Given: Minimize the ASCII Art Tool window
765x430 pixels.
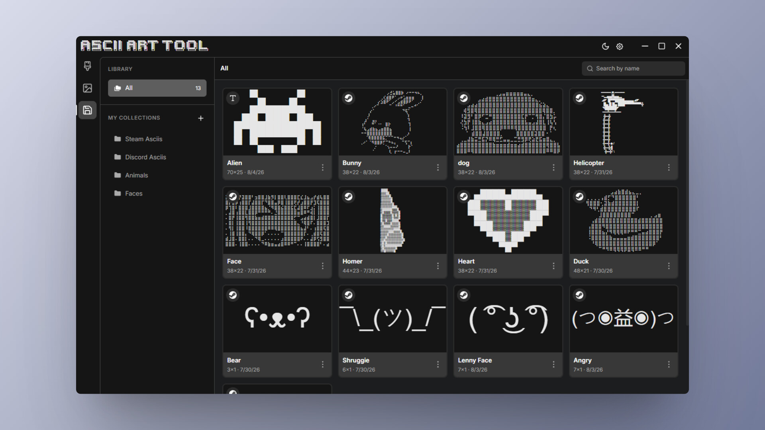Looking at the screenshot, I should [645, 46].
